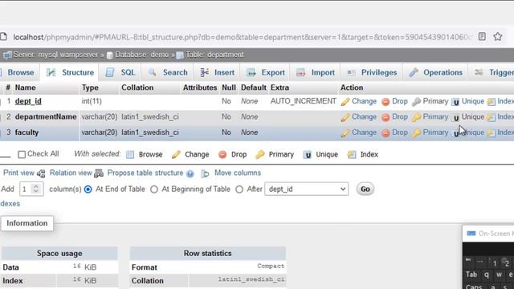Click With selected Primary link
Screen dimensions: 514x289
281,154
